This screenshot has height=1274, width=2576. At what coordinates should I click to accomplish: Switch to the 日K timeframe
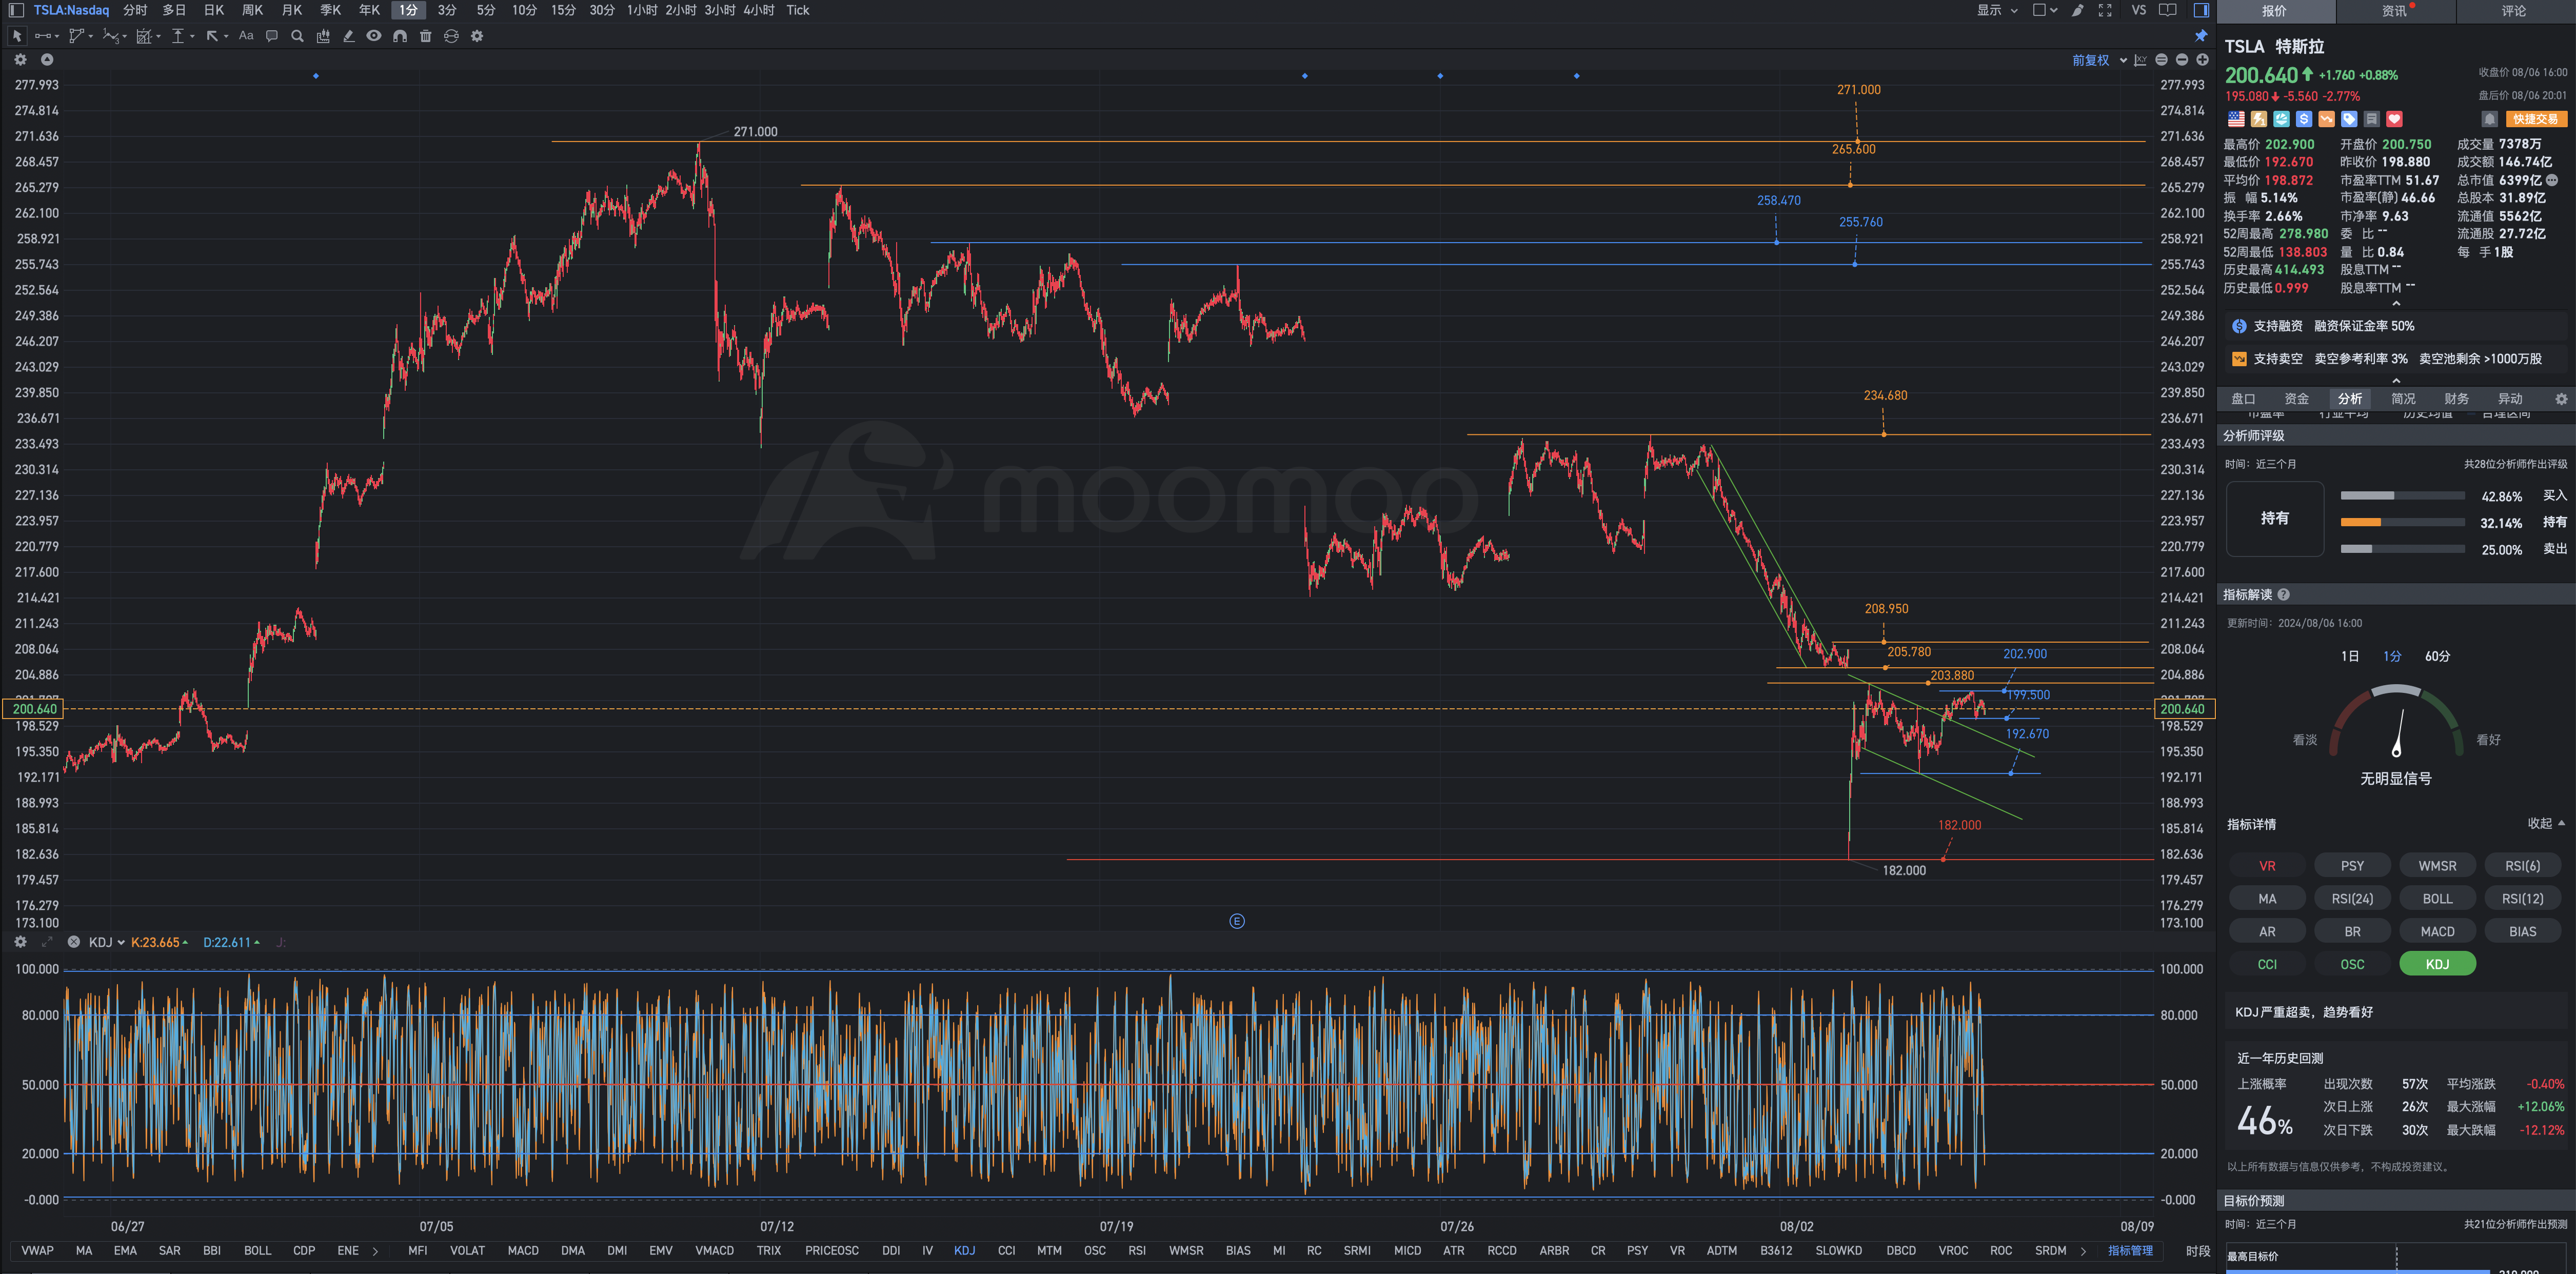coord(214,10)
